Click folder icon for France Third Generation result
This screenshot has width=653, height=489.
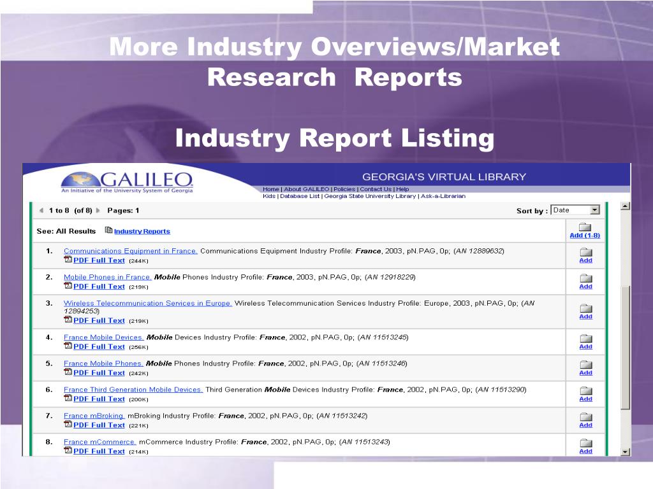pos(586,390)
